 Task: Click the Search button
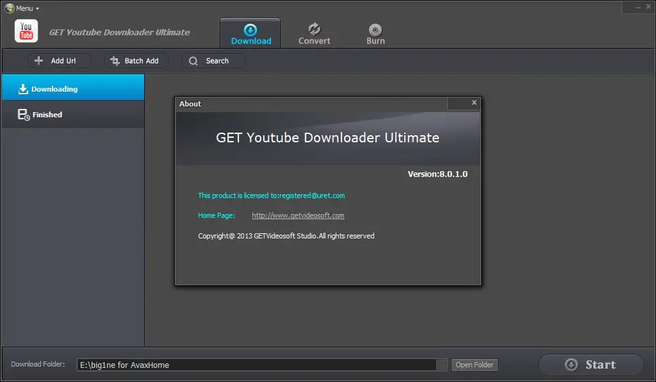tap(213, 61)
